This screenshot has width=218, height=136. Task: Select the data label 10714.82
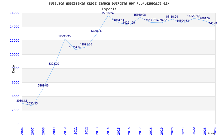(x=75, y=47)
